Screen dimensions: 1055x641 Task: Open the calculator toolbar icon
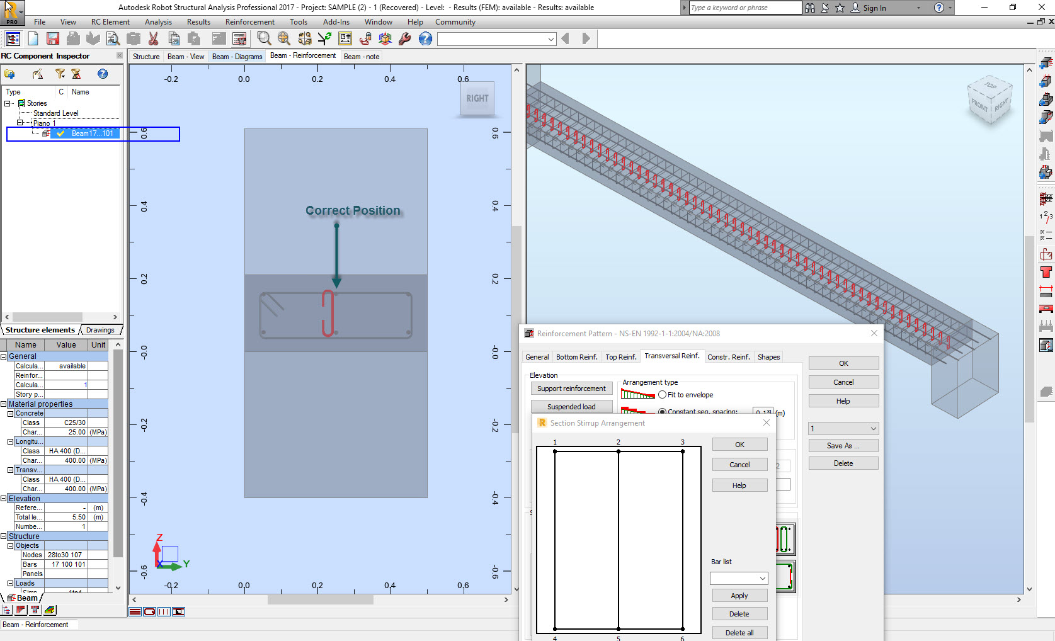point(239,39)
